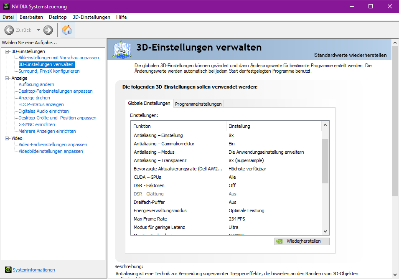Select the Modus für geringe Latenz row
The width and height of the screenshot is (399, 279).
point(226,227)
